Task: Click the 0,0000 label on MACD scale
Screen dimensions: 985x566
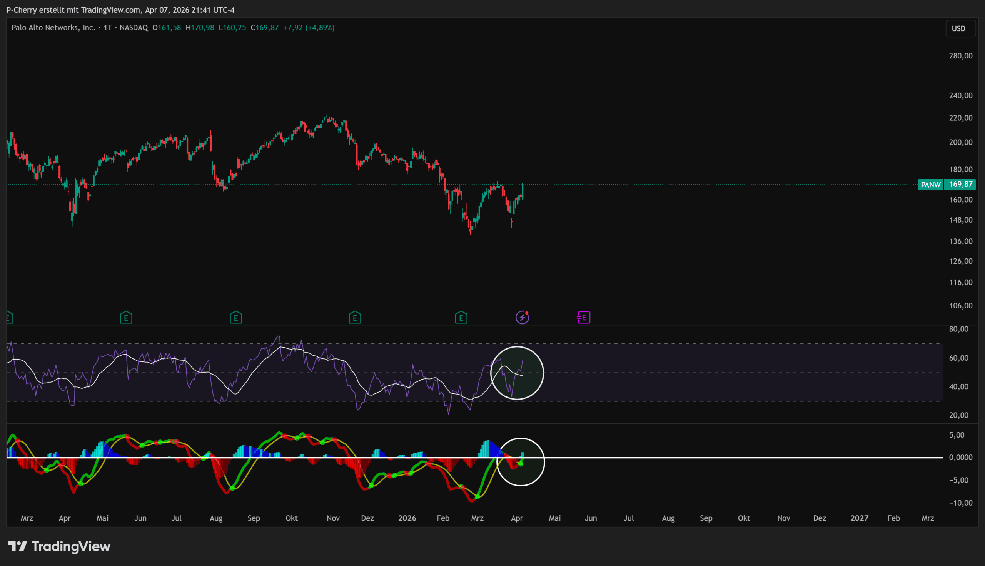Action: tap(960, 457)
